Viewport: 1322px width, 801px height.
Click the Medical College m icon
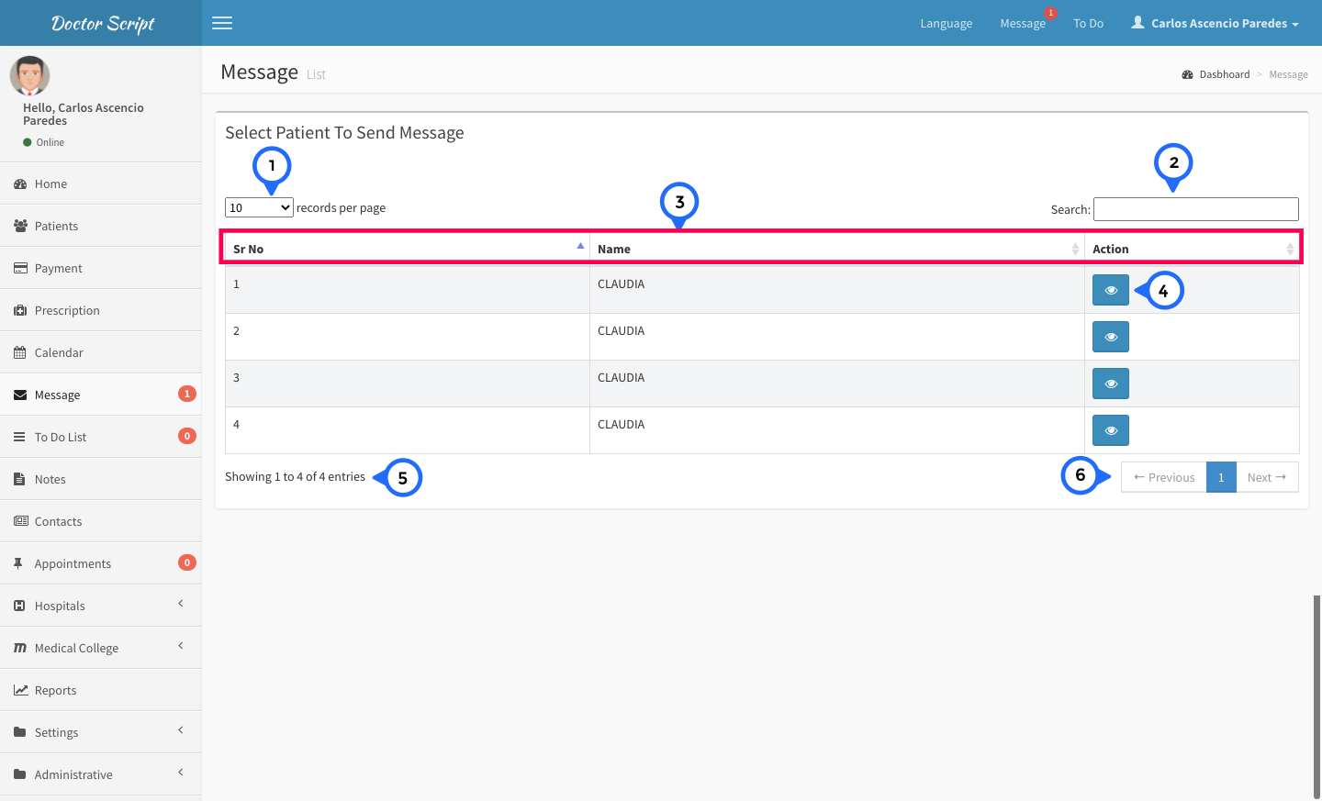click(x=20, y=648)
